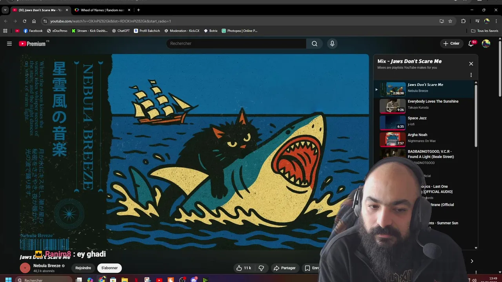This screenshot has height=282, width=502.
Task: Go to YouTube Premium home logo
Action: point(33,43)
